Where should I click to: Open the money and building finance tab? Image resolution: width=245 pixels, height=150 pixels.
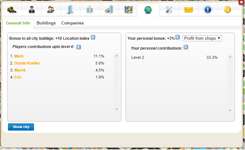tap(109, 10)
